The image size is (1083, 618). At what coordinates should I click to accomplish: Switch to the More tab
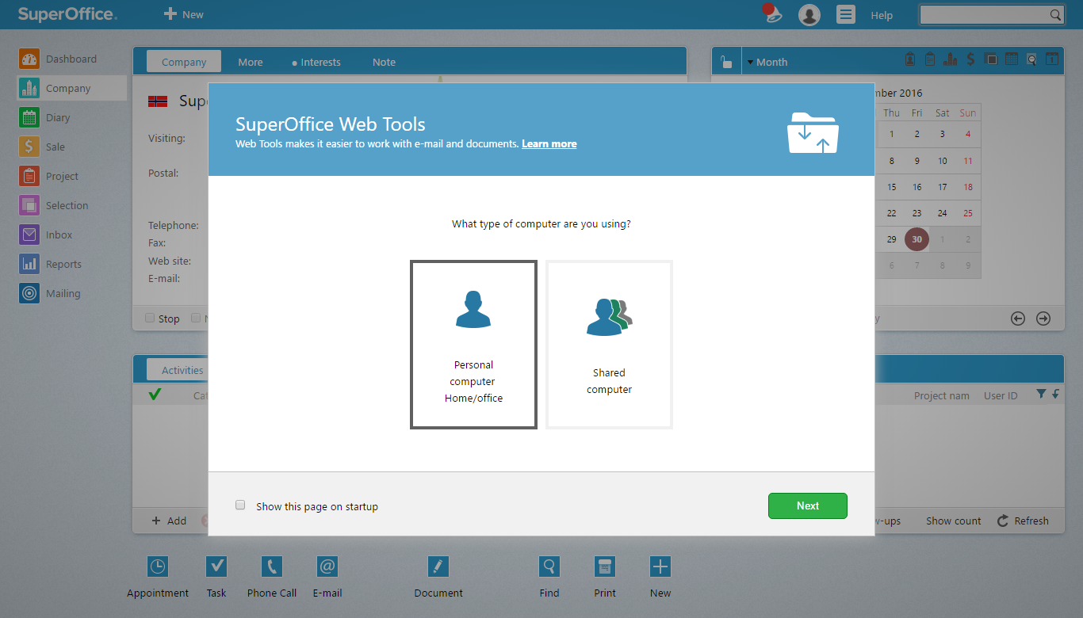click(x=251, y=62)
